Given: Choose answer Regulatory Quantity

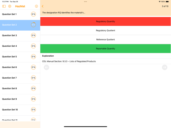Looking at the screenshot, I should coord(105,21).
